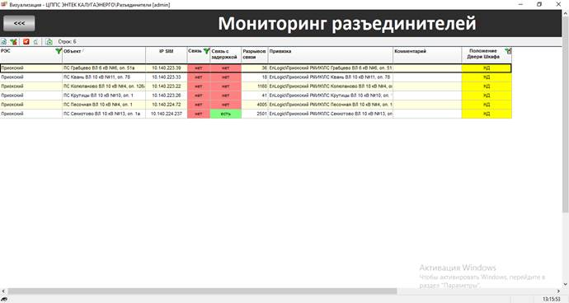Click the green export icon before Строк
Viewport: 569px width, 303px height.
click(x=49, y=42)
